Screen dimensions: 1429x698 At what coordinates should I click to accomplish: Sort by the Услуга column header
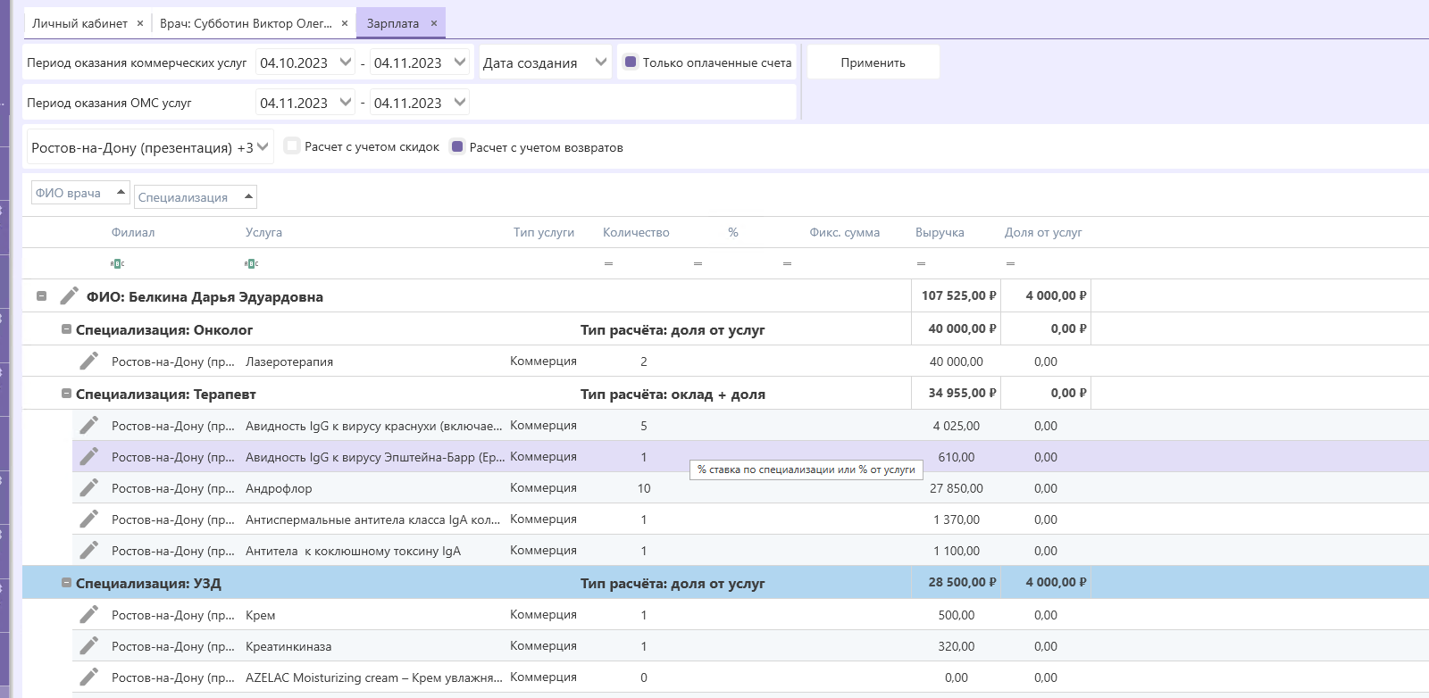coord(263,232)
